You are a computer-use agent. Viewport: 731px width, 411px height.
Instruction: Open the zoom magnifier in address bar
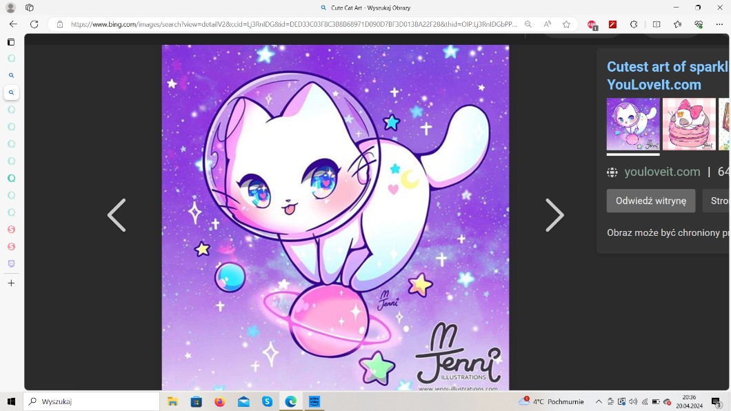pos(528,24)
